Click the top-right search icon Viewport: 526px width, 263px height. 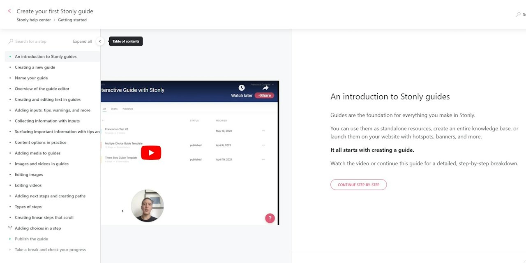(x=518, y=14)
